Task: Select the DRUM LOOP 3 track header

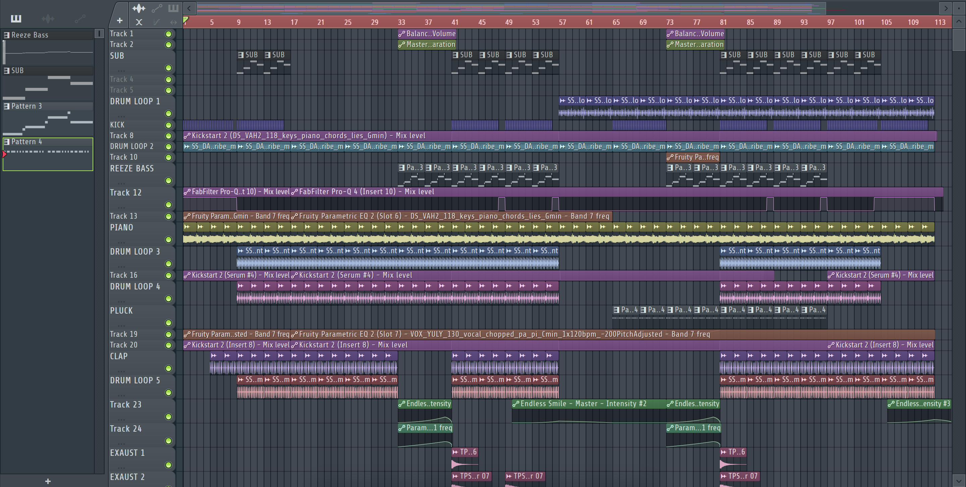Action: 142,257
